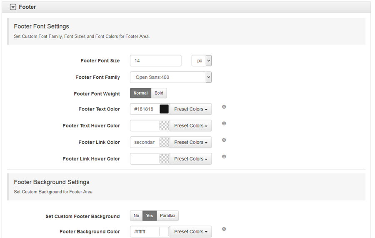The image size is (375, 238).
Task: Set custom footer background to No
Action: tap(136, 215)
